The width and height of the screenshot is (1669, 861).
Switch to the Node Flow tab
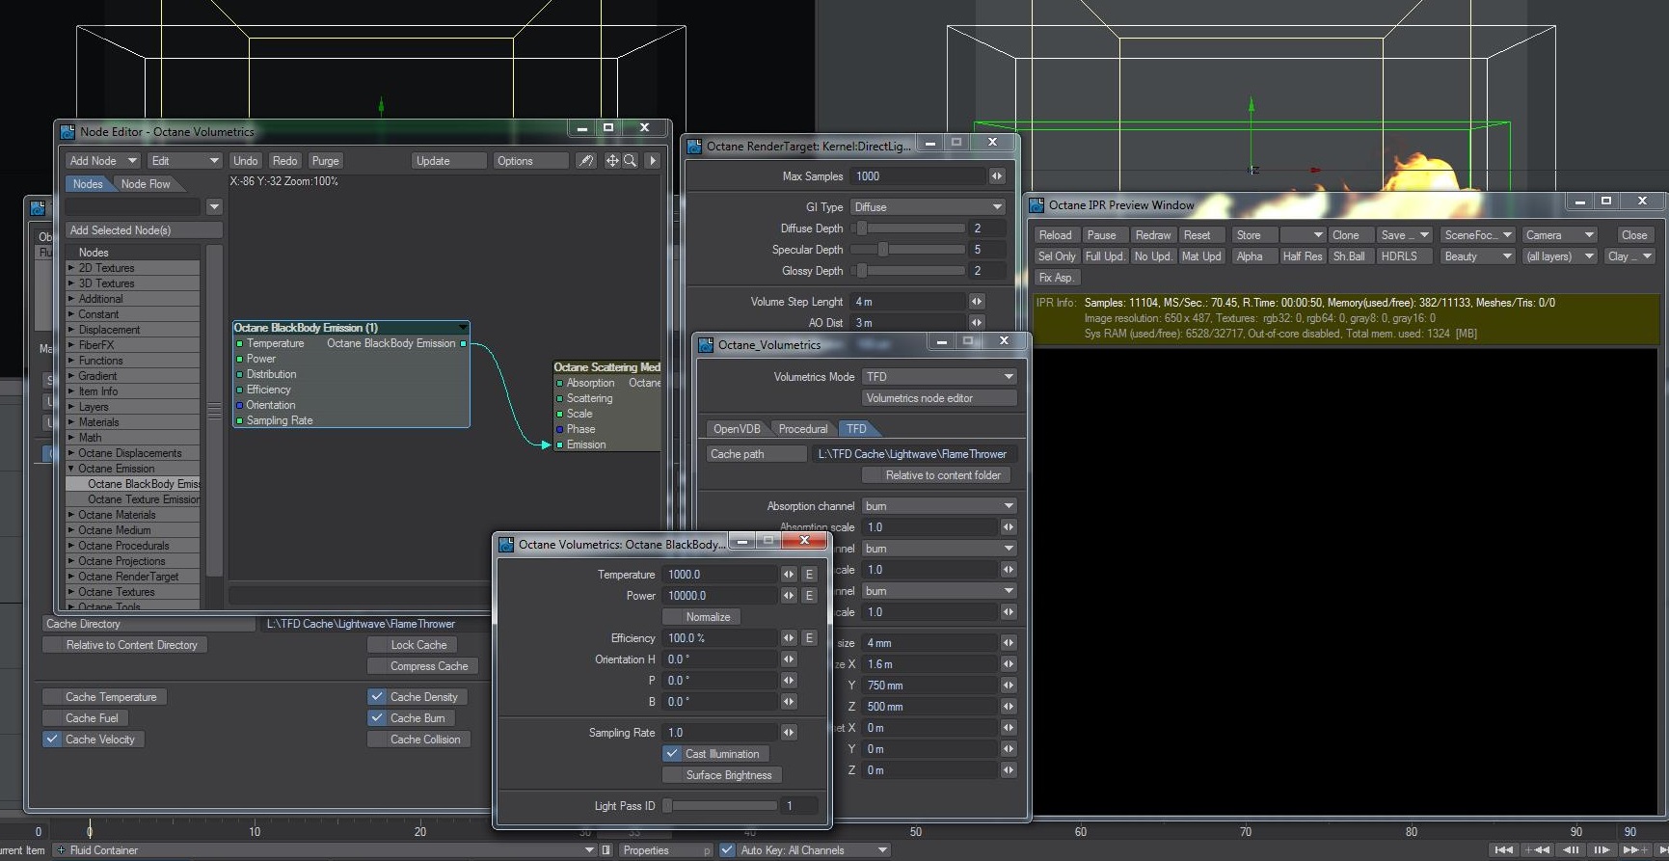[146, 184]
